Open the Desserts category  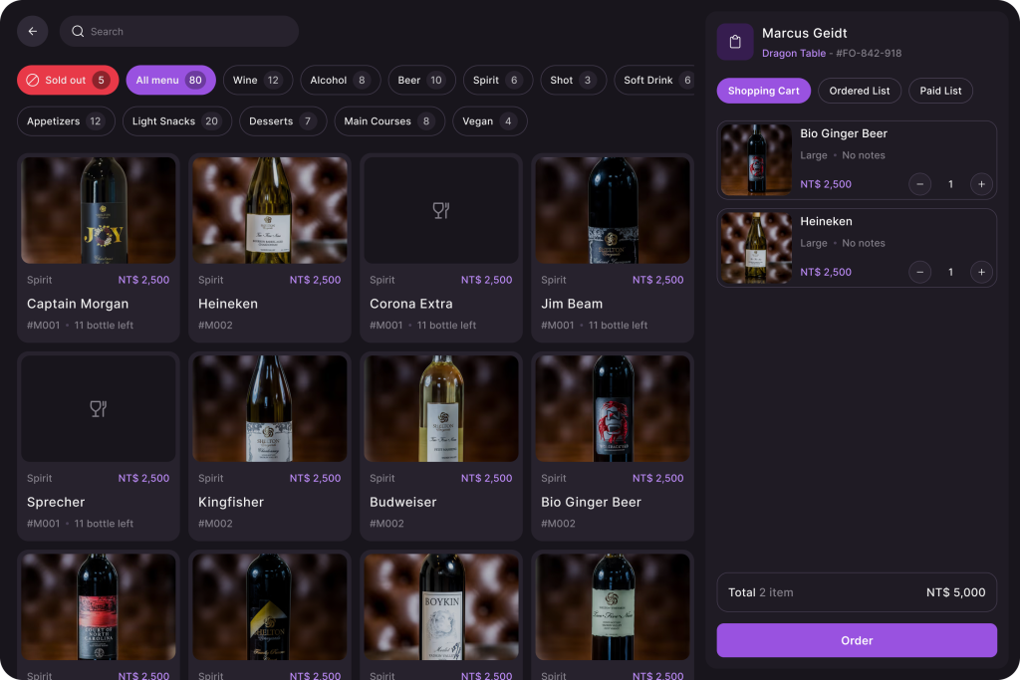coord(283,120)
